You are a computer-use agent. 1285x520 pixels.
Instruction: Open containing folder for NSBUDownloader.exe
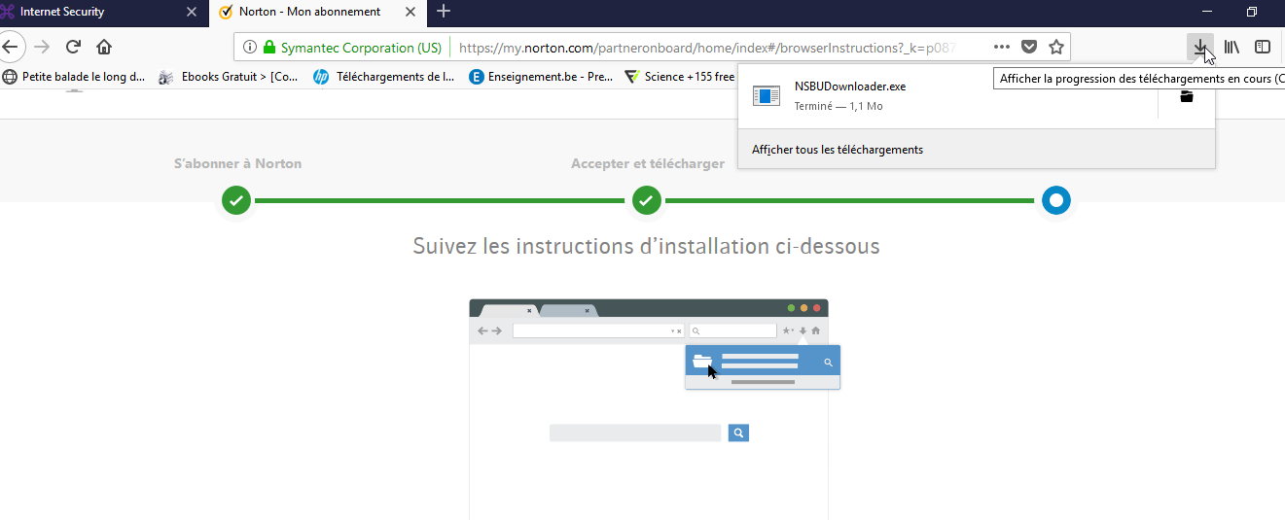(x=1186, y=95)
